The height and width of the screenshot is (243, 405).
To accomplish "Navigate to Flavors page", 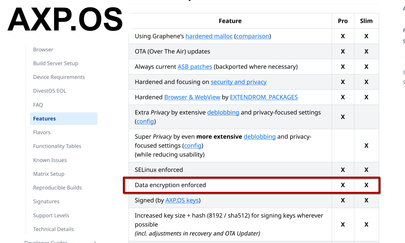I will 42,132.
